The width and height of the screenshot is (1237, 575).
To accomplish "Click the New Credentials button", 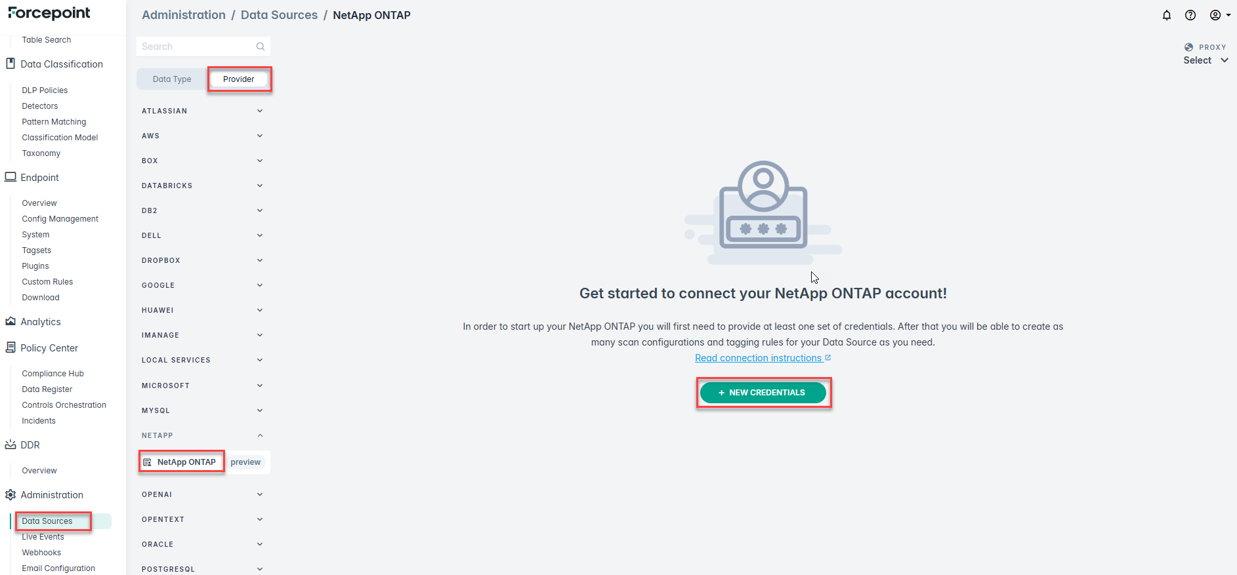I will (763, 393).
